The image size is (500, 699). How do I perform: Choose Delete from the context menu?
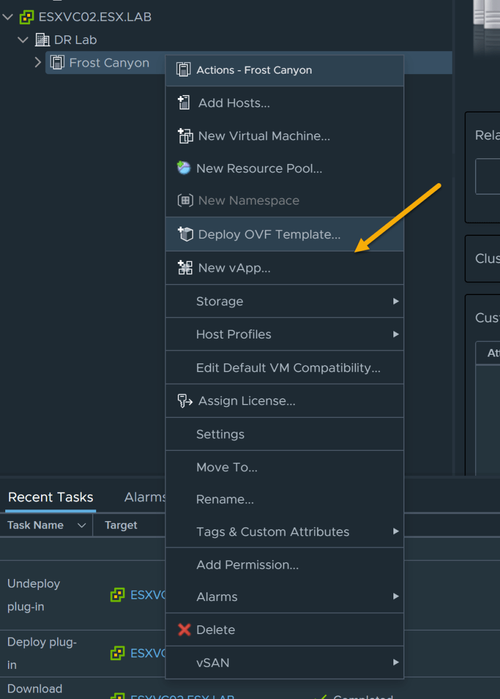284,630
